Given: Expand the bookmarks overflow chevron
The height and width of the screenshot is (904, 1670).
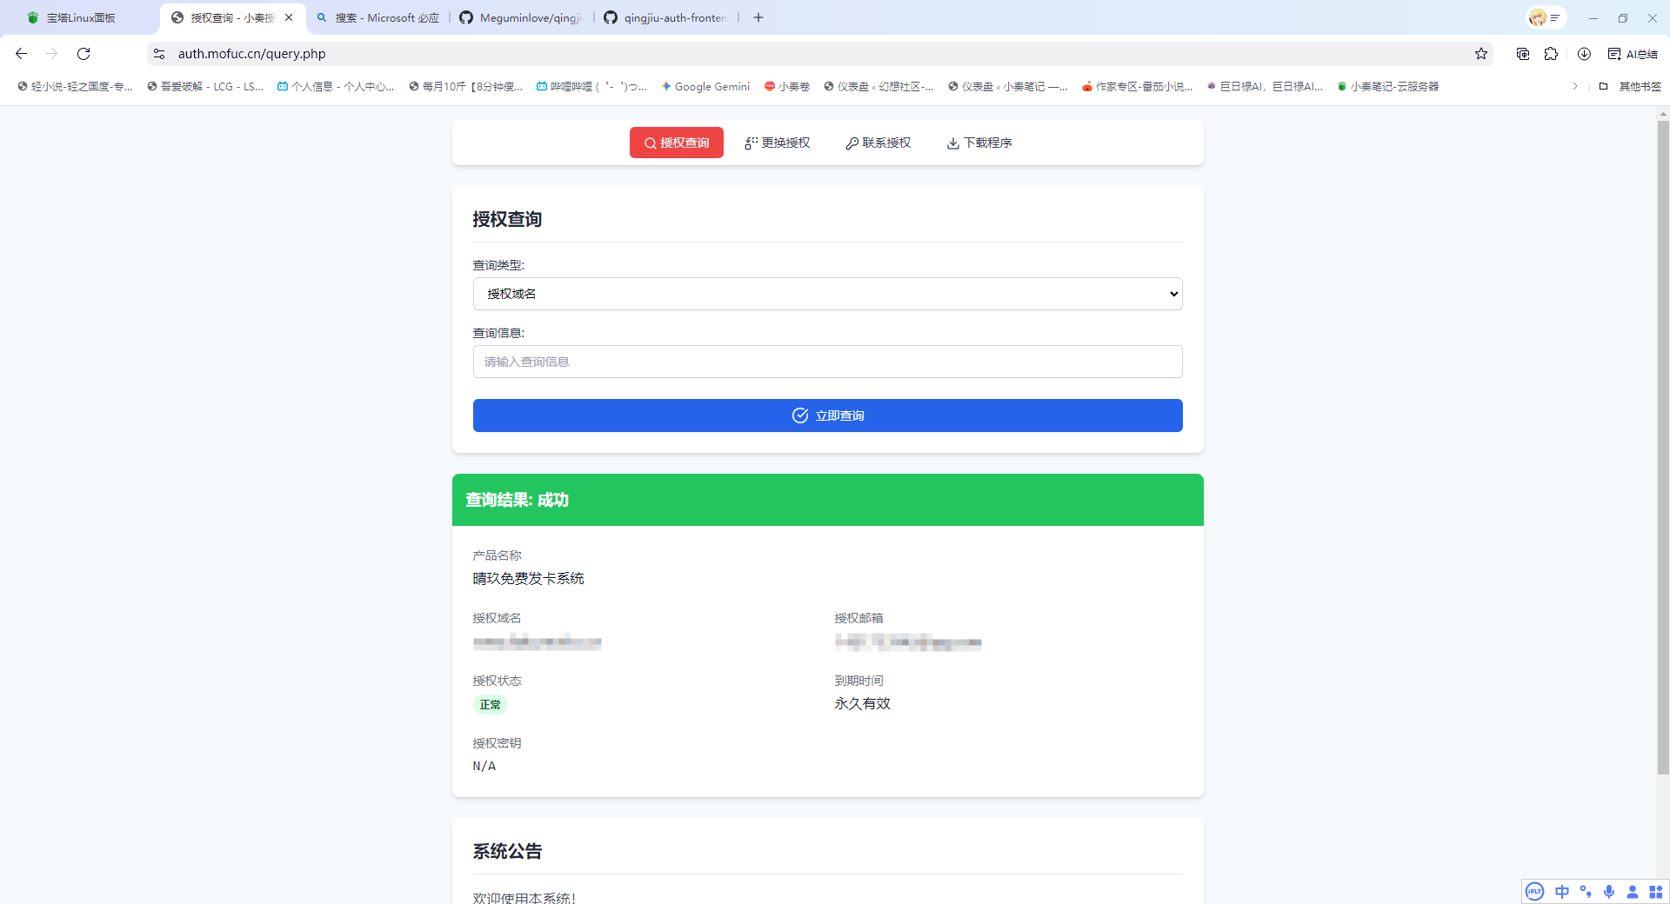Looking at the screenshot, I should click(x=1574, y=86).
